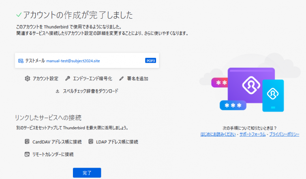Image resolution: width=306 pixels, height=179 pixels.
Task: Click the アカウントの作成が完了しました heading
Action: click(78, 15)
